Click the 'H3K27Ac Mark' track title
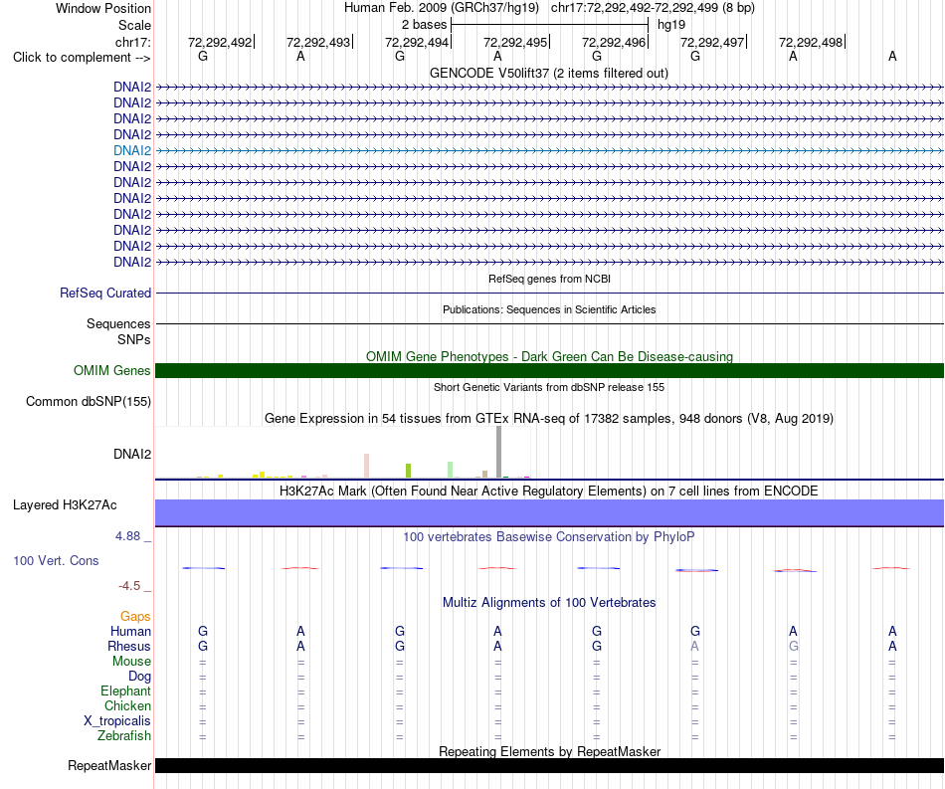Screen dimensions: 945x789 [549, 491]
